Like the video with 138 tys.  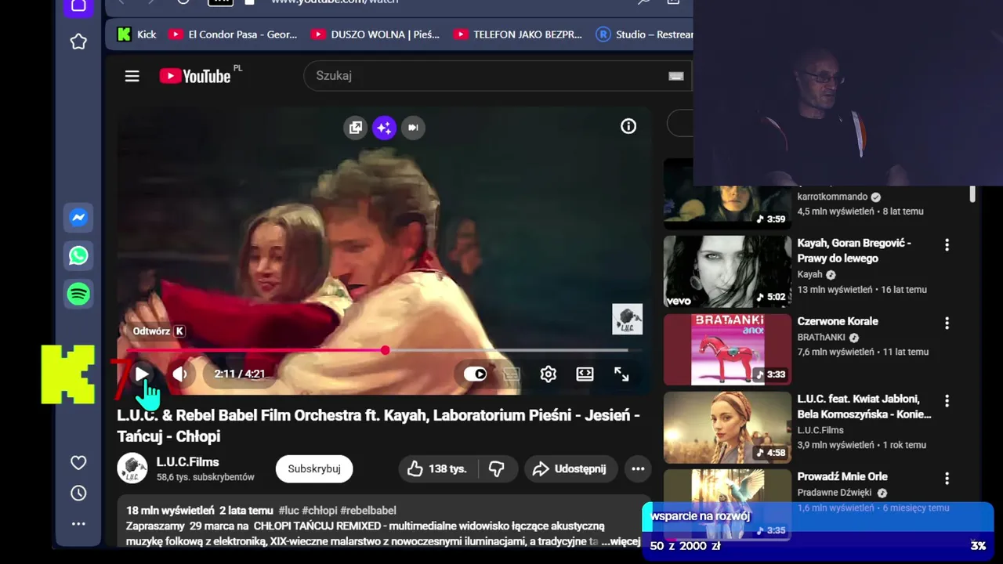(x=436, y=468)
